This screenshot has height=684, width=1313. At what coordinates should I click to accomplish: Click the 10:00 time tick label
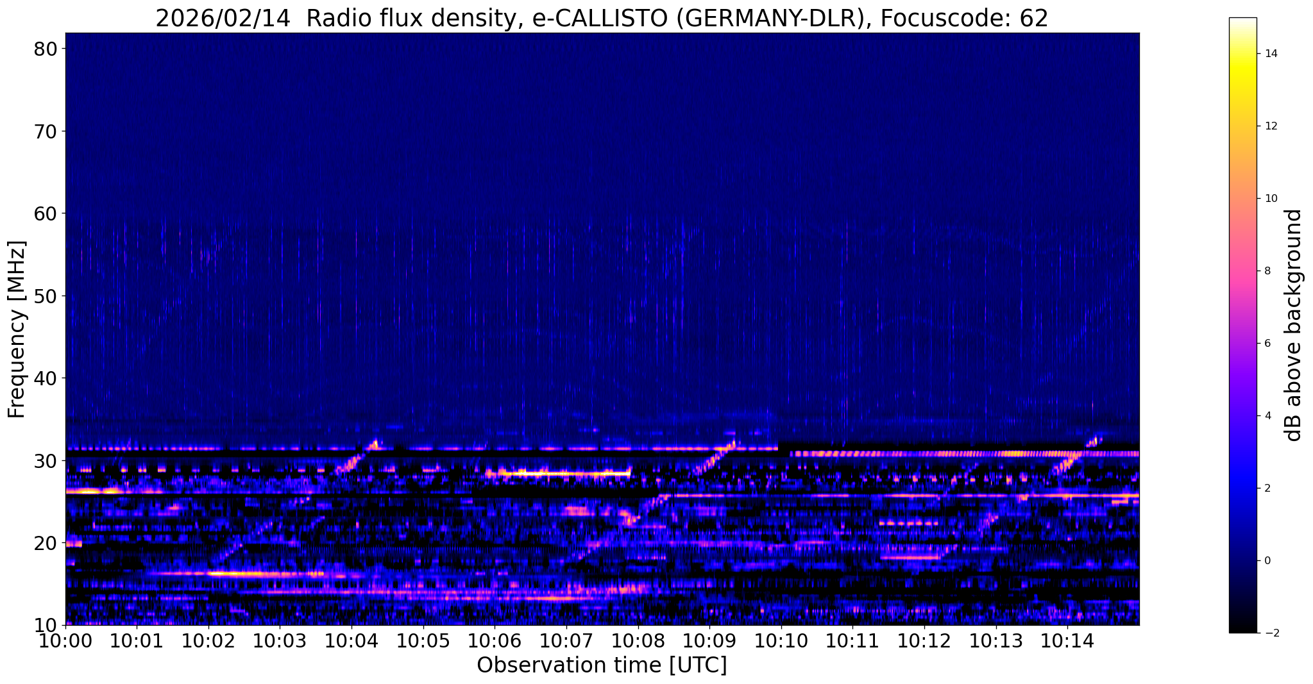[x=65, y=641]
